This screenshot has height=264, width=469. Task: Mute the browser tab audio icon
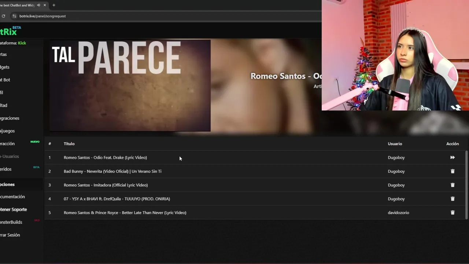point(38,5)
